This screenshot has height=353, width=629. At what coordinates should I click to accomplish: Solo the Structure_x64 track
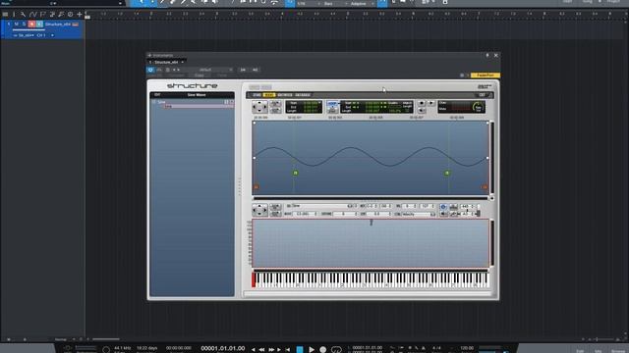24,25
